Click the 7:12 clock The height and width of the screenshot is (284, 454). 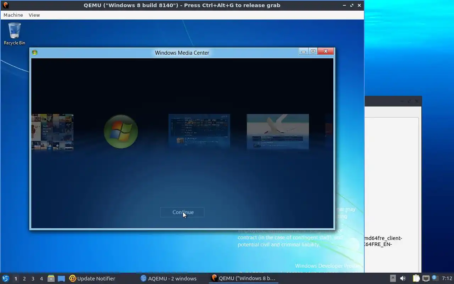(447, 278)
